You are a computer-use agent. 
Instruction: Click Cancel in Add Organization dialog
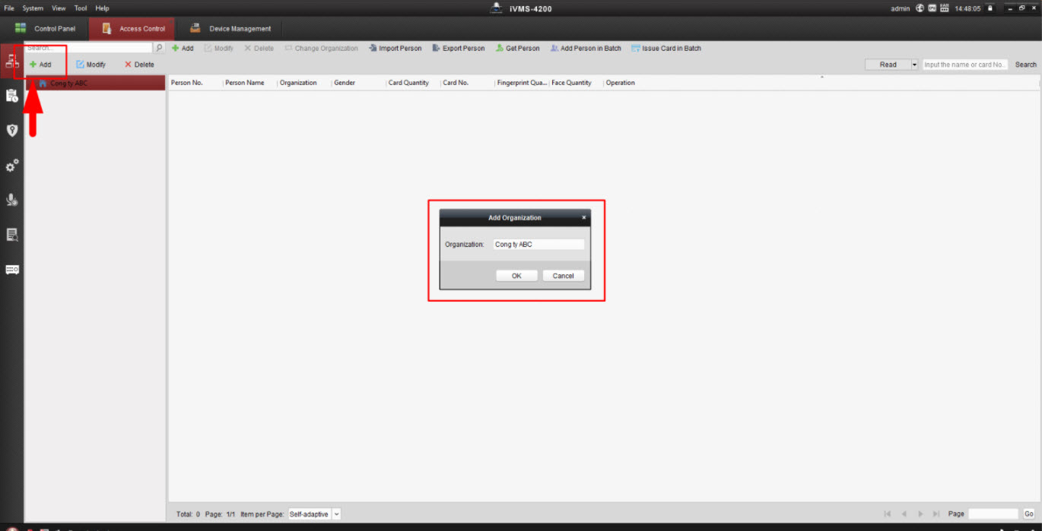pos(563,276)
